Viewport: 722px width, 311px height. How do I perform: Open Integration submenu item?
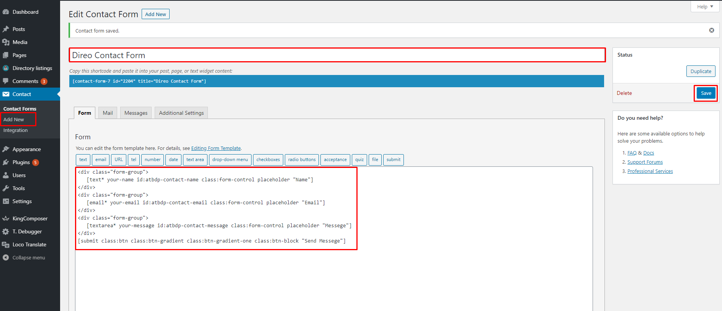pyautogui.click(x=16, y=130)
